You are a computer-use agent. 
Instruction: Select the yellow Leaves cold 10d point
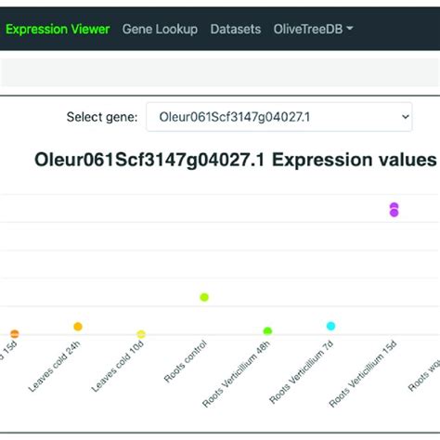tap(141, 334)
